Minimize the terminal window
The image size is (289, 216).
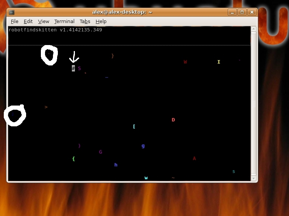tap(232, 12)
